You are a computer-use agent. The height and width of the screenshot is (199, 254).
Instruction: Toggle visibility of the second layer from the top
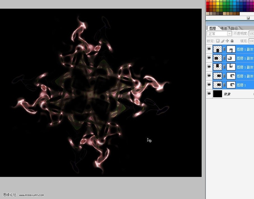209,58
